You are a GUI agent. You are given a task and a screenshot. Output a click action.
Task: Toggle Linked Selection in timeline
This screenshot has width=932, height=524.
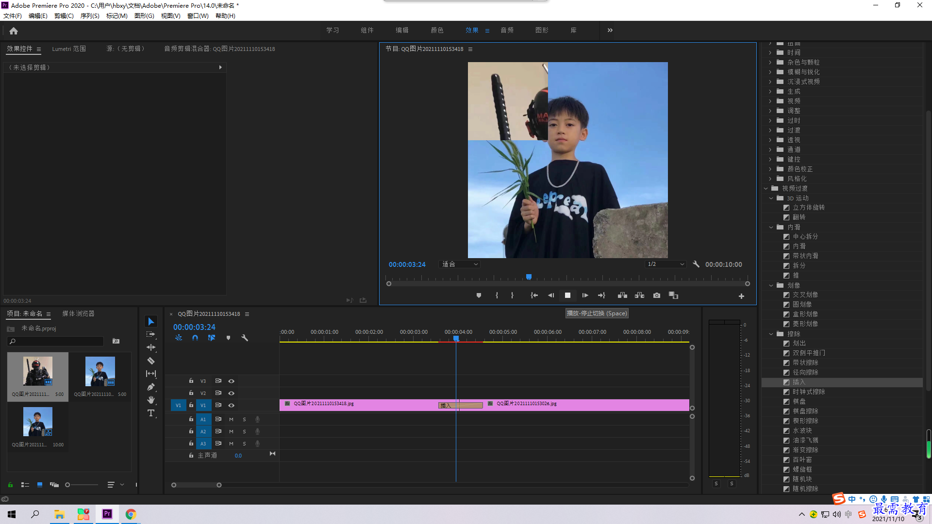click(x=212, y=338)
